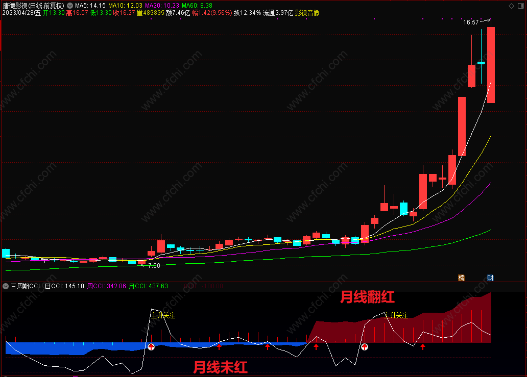The image size is (527, 377).
Task: Select the cyan candlestick just before the last candle
Action: (481, 62)
